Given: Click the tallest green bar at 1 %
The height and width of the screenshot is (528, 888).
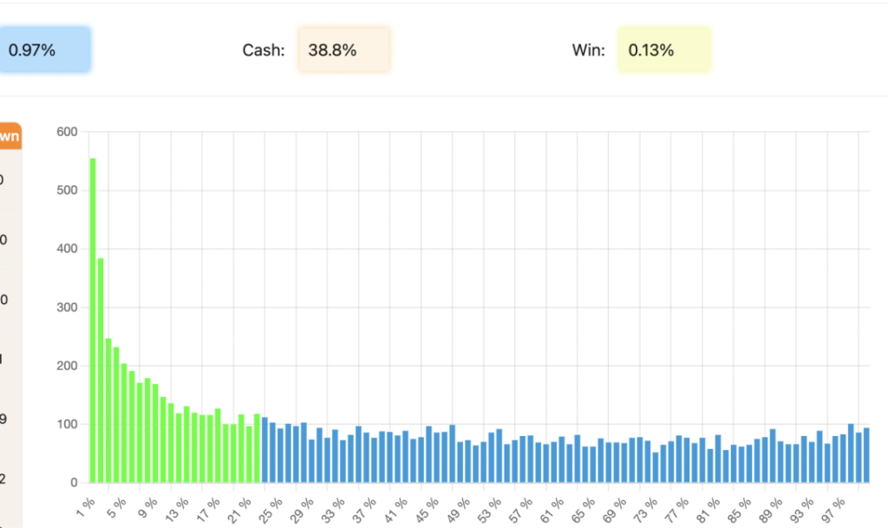Looking at the screenshot, I should pyautogui.click(x=93, y=321).
